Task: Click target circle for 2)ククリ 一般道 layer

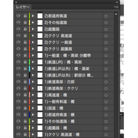Action: (x=106, y=42)
